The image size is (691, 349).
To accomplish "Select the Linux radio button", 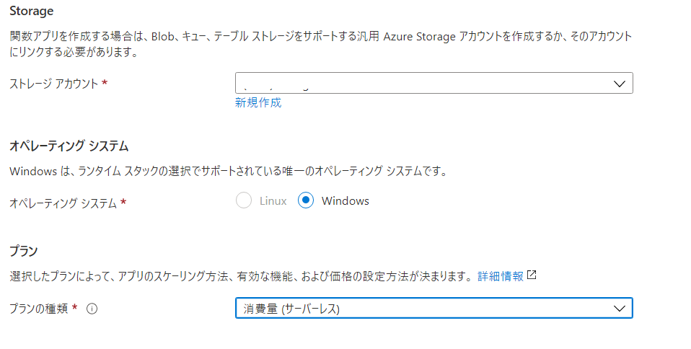I will tap(244, 201).
